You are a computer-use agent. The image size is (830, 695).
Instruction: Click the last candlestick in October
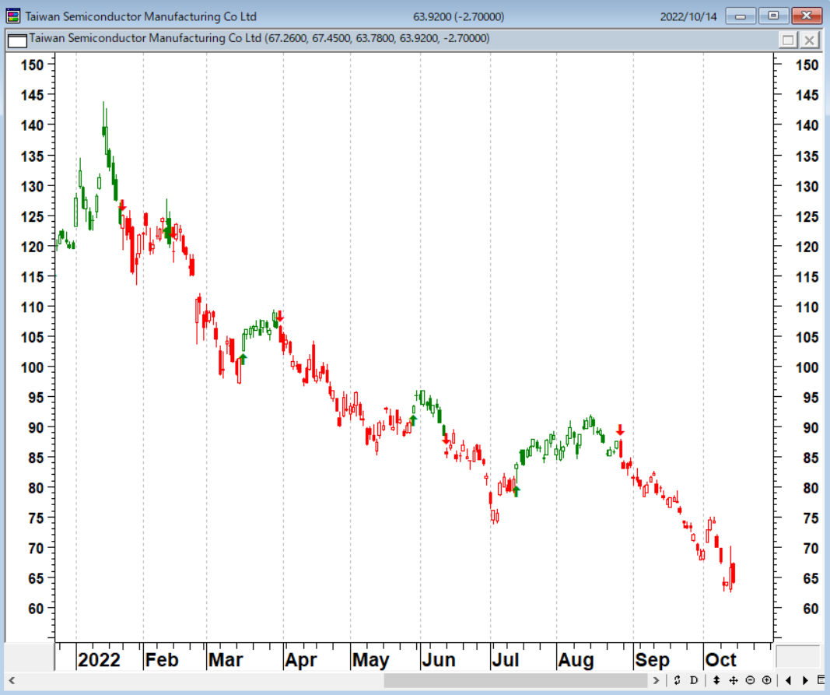(x=733, y=572)
